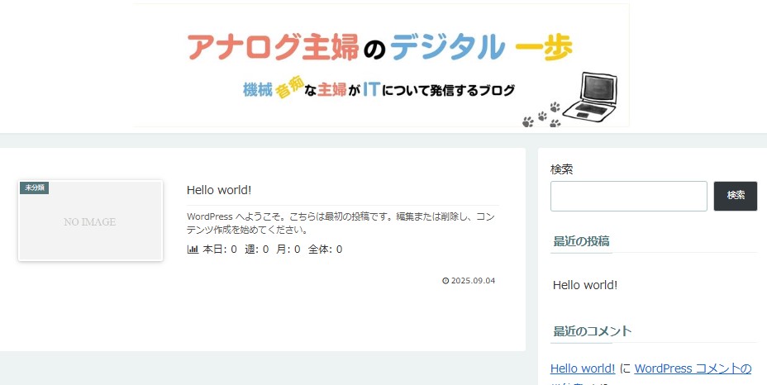Open Hello world! under 最近の投稿
This screenshot has height=385, width=767.
click(585, 285)
